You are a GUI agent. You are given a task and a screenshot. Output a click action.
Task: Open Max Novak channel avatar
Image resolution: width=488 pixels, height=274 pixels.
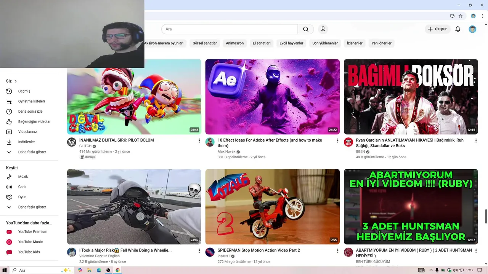coord(210,142)
